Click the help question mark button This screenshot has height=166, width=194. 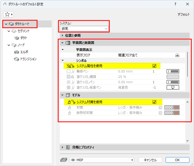175,4
